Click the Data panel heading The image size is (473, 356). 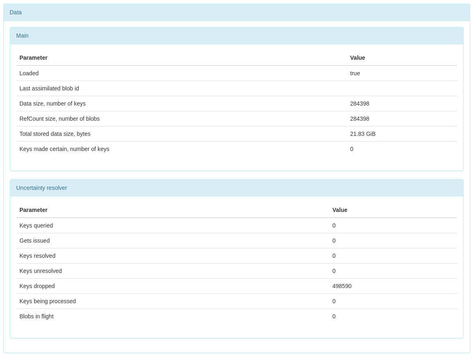(x=16, y=12)
